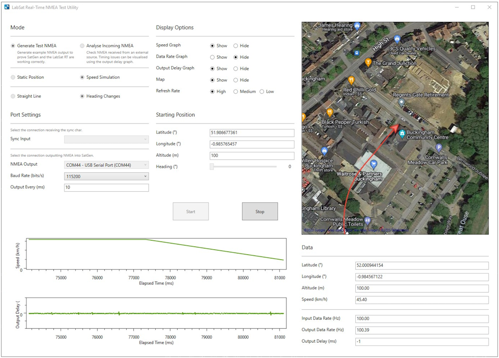Click the Data Altitude (m) field
The image size is (499, 358).
click(x=422, y=288)
